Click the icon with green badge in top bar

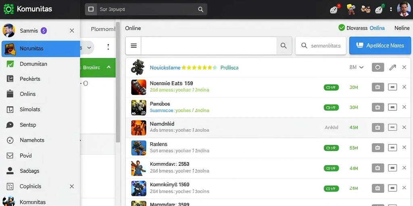coord(380,9)
